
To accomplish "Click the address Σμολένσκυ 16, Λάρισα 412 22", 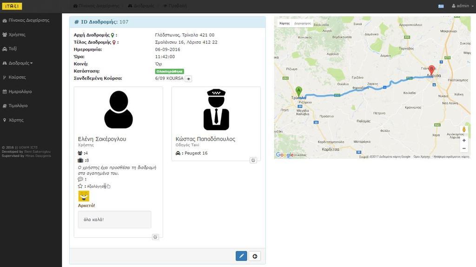I will (x=186, y=42).
